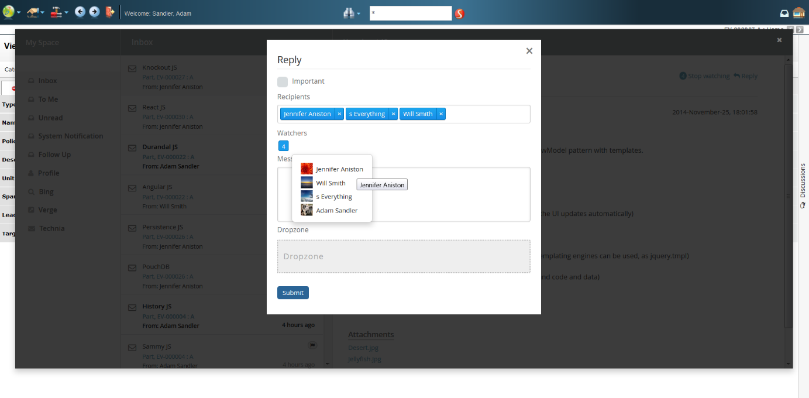Open the binoculars search type dropdown
The height and width of the screenshot is (398, 809).
(352, 13)
